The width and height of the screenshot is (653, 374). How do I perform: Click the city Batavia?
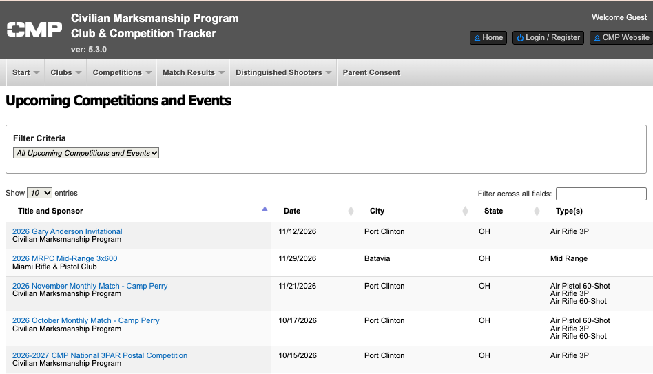click(x=377, y=258)
